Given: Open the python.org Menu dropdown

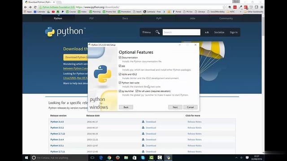Looking at the screenshot, I should coord(147,32).
